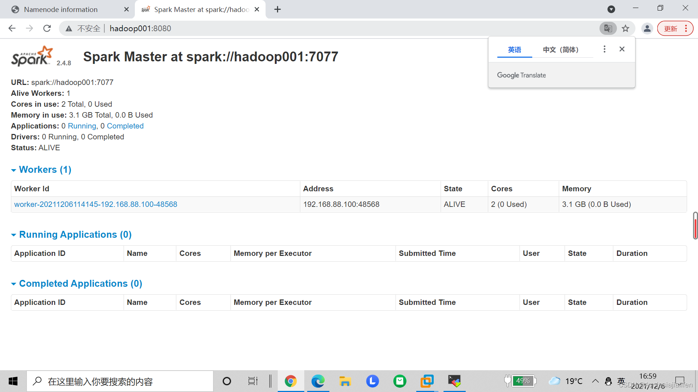Collapse the Completed Applications (0) section
The width and height of the screenshot is (698, 392).
click(76, 283)
